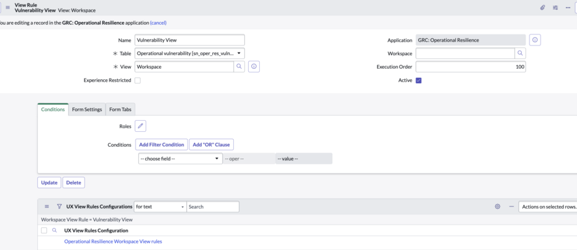Viewport: 577px width, 250px height.
Task: Open the form context menu hamburger icon
Action: 8,7
